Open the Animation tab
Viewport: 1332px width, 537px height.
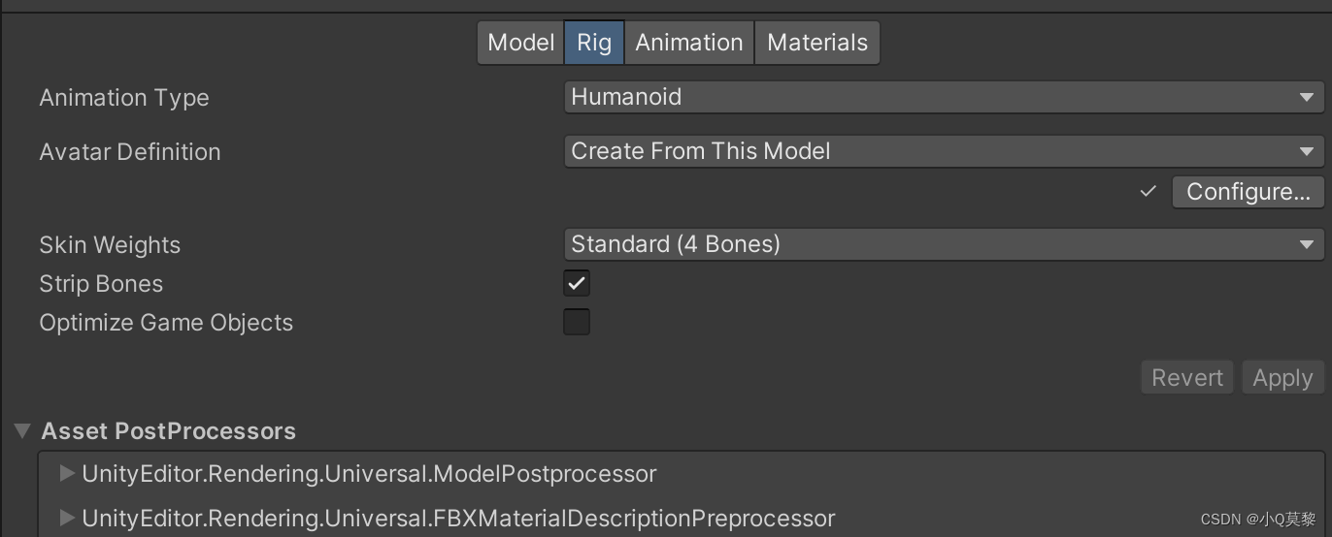[689, 43]
